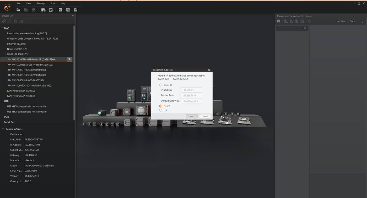Click the fifth feature panel toolbar icon

[x=302, y=21]
